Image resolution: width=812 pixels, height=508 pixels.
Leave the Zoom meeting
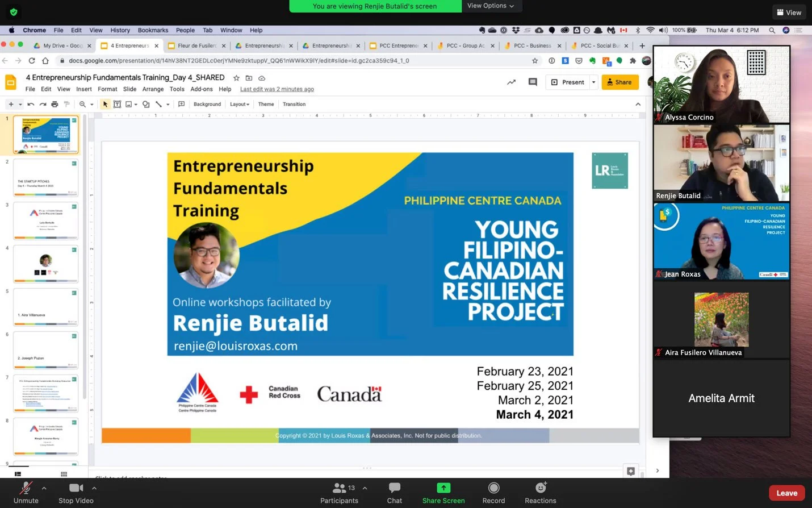(786, 493)
